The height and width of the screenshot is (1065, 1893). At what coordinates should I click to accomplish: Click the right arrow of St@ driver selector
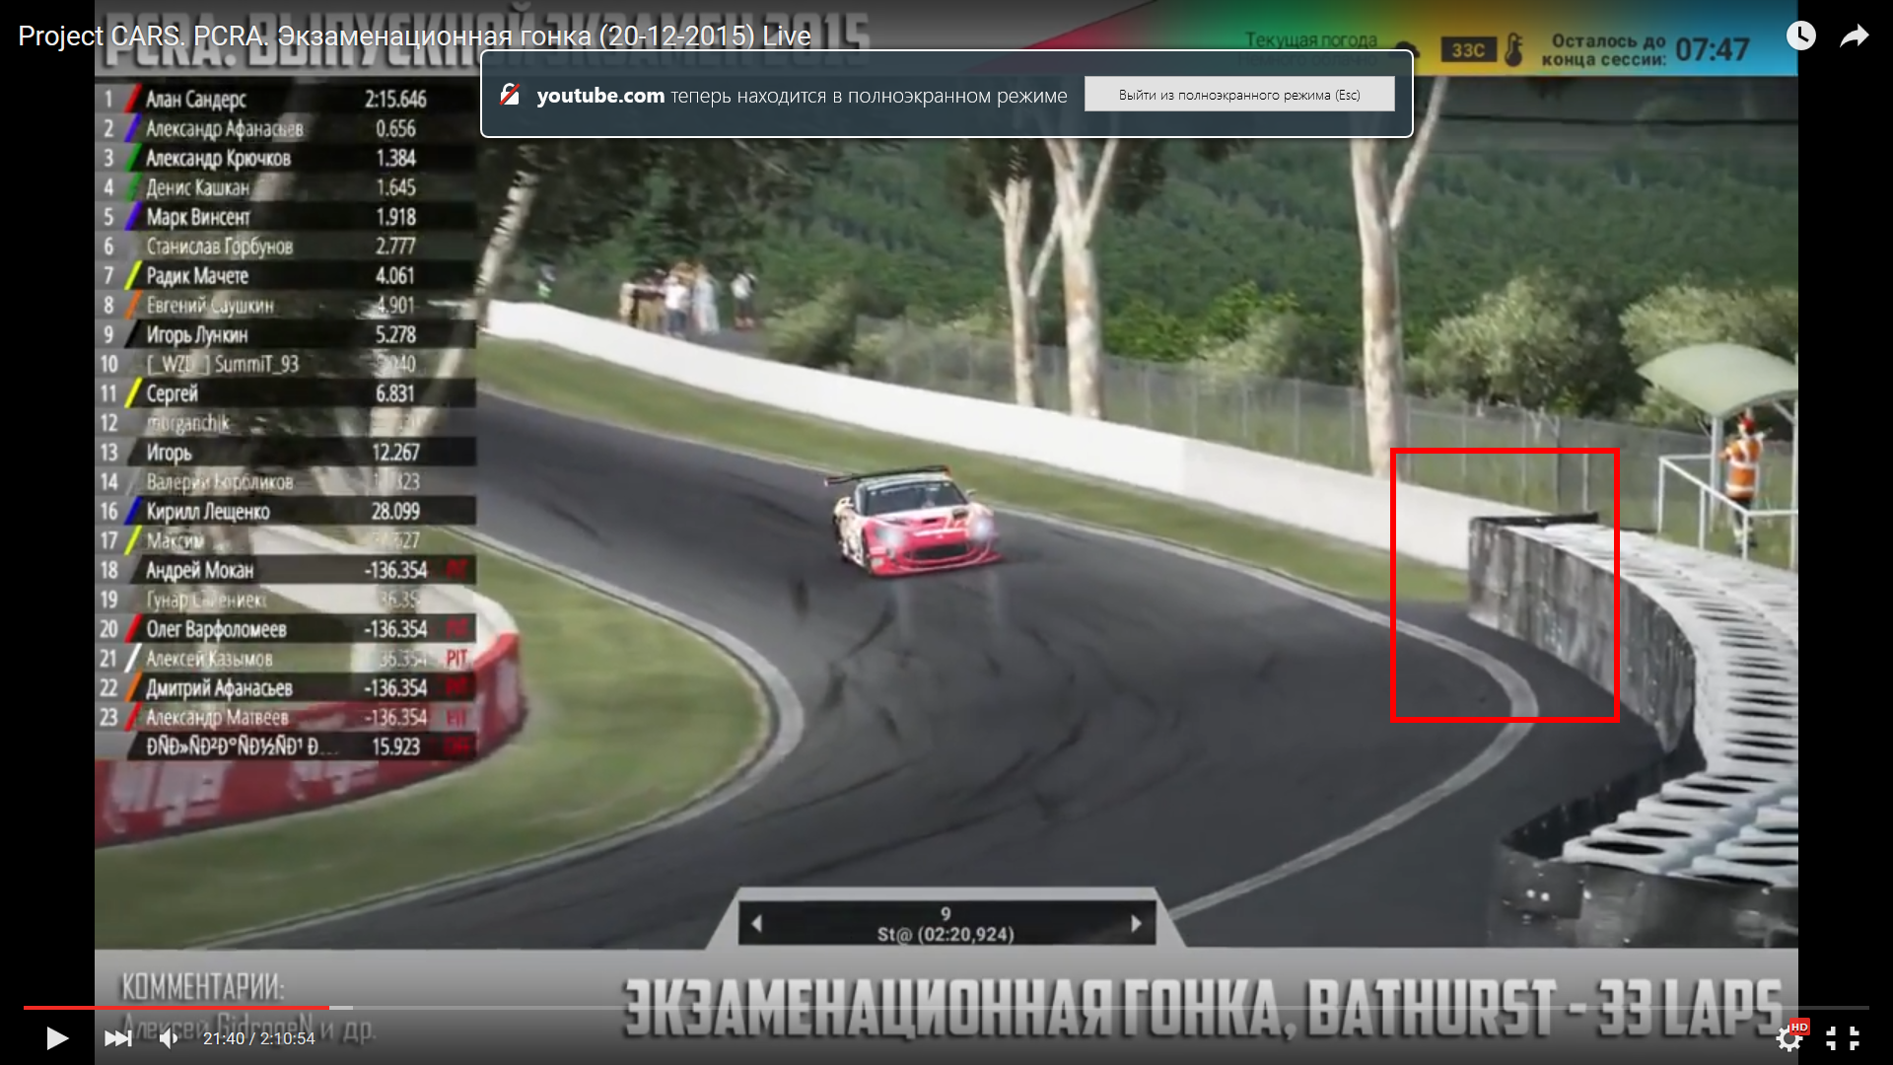[x=1136, y=924]
